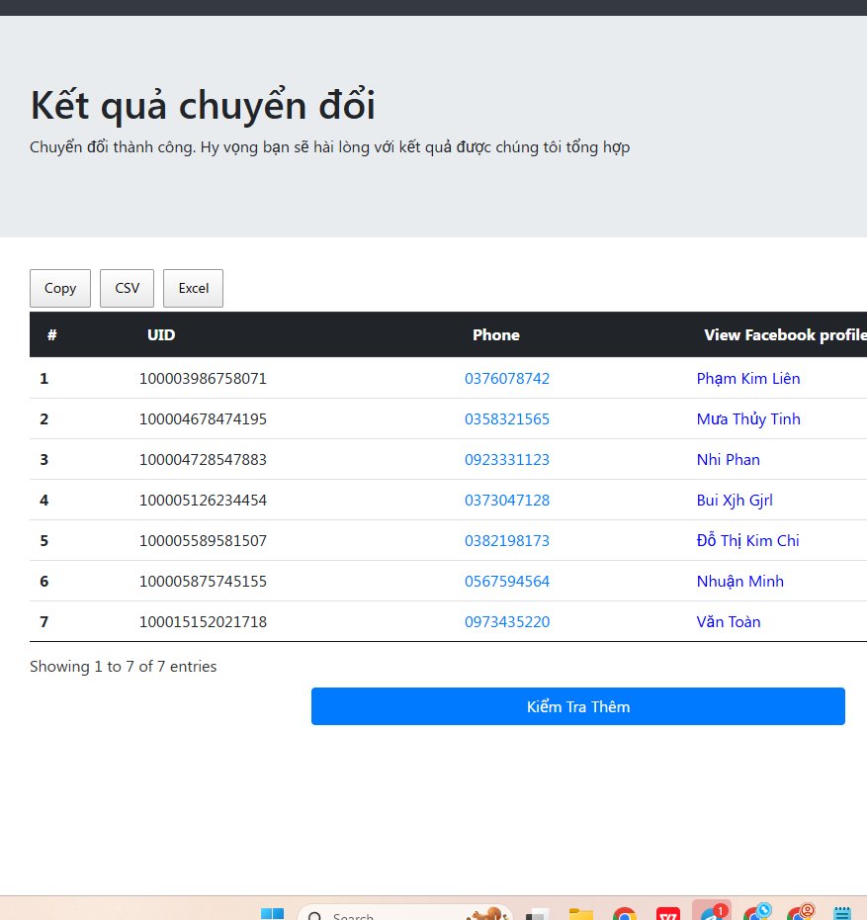Open the Facebook profile in row 3
Image resolution: width=867 pixels, height=920 pixels.
[728, 460]
